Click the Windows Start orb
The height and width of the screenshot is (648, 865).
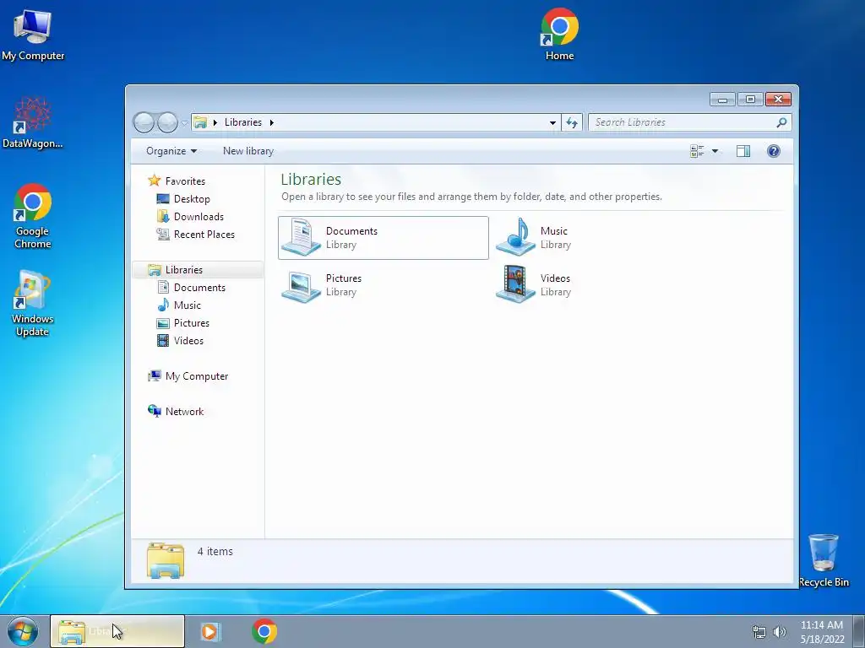click(23, 631)
